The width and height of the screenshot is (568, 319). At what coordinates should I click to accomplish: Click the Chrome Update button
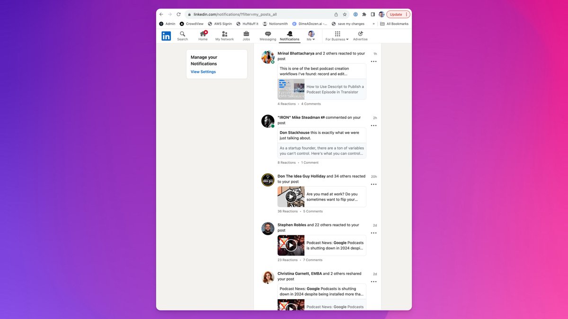click(396, 14)
